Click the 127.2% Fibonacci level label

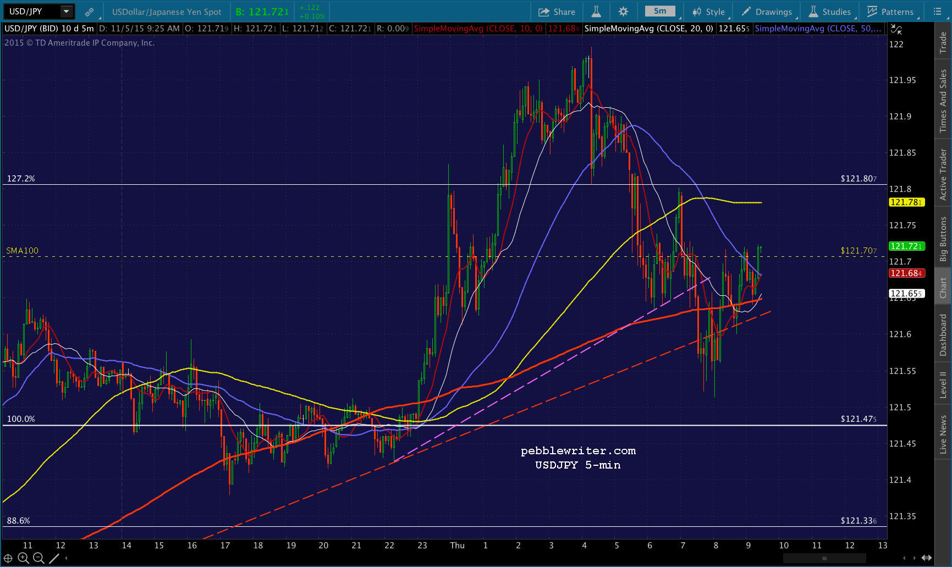point(21,179)
